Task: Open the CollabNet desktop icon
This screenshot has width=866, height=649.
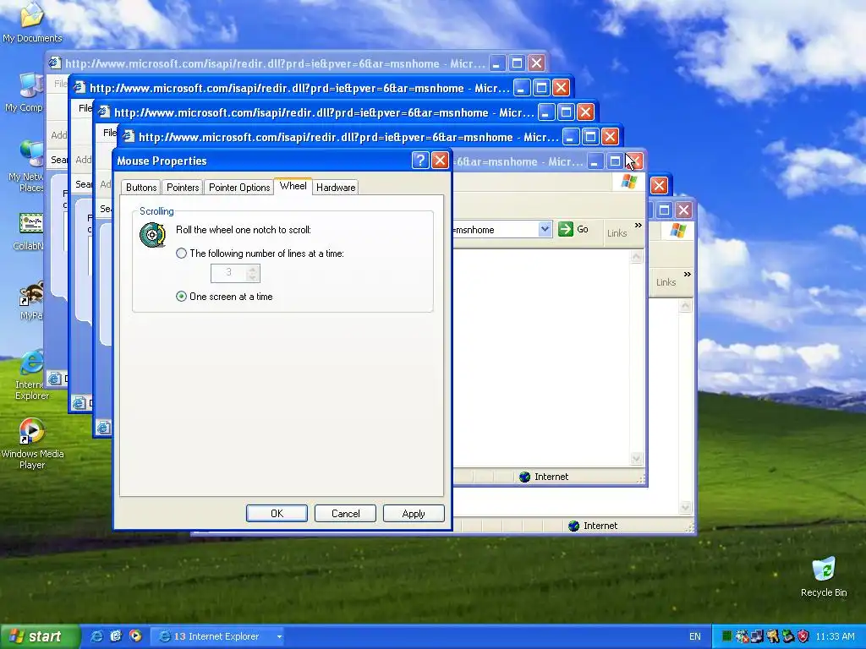Action: pos(29,232)
